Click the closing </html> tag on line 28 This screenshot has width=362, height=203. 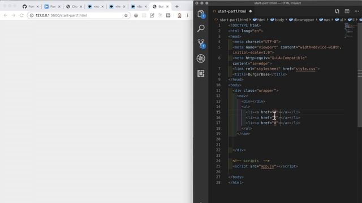click(236, 183)
